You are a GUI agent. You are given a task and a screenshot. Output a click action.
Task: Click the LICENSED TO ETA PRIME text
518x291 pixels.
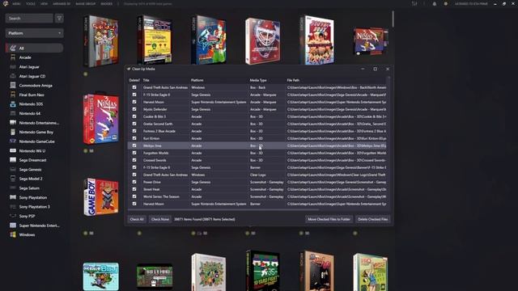[x=471, y=3]
